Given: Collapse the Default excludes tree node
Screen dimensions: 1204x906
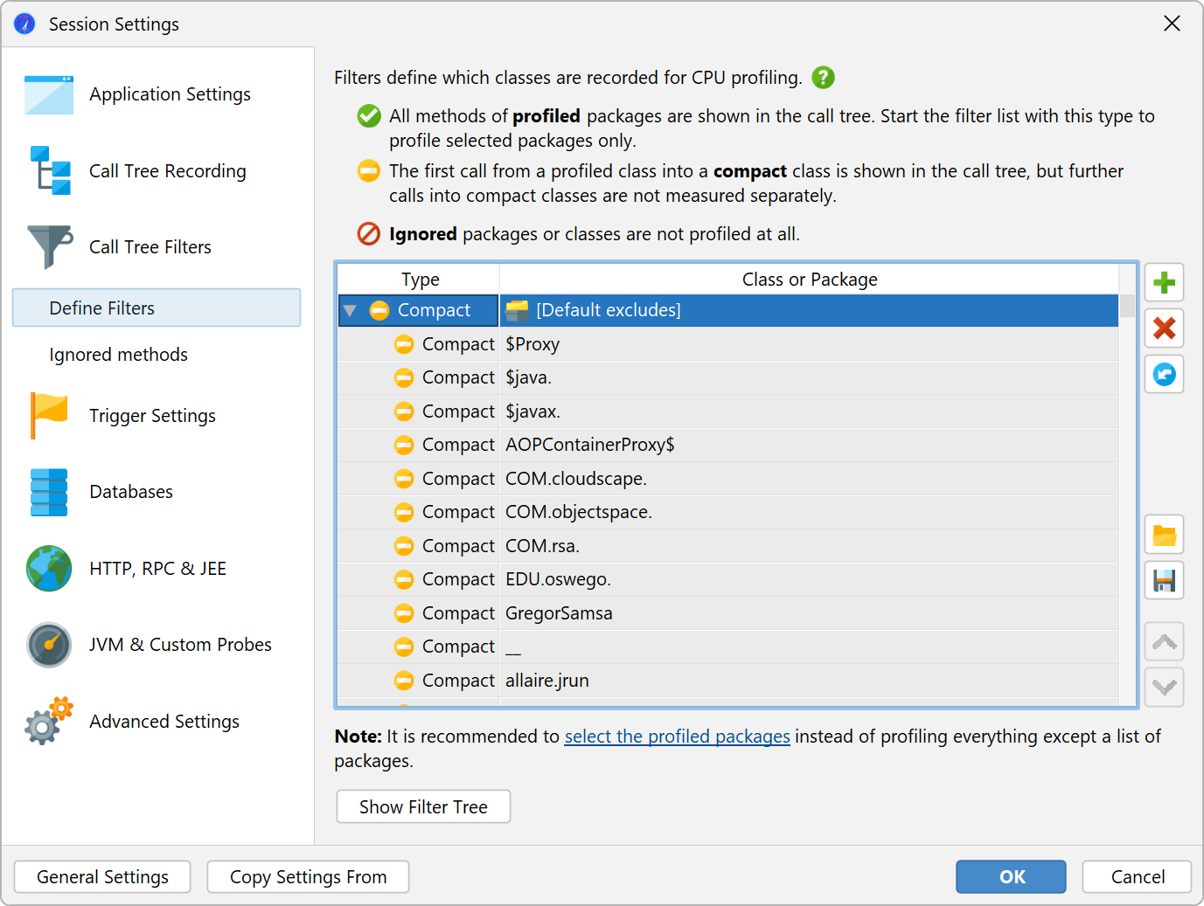Looking at the screenshot, I should tap(351, 310).
